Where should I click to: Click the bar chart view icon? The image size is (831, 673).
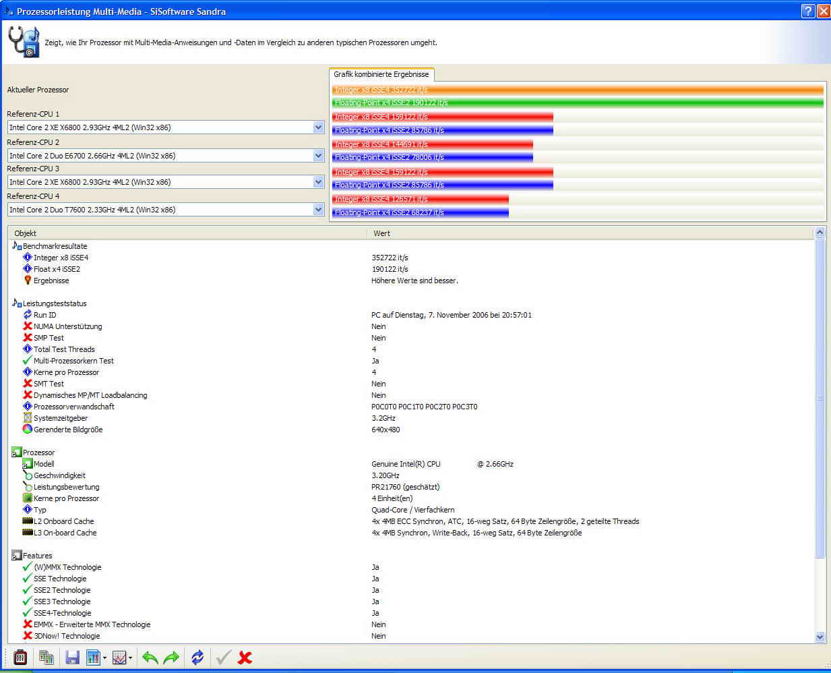[93, 657]
